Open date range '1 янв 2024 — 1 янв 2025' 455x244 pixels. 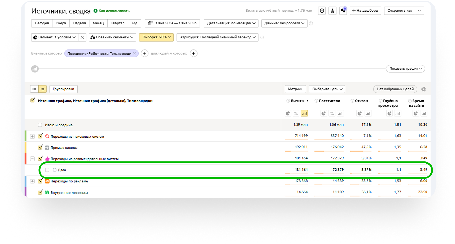172,23
